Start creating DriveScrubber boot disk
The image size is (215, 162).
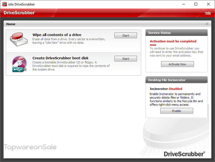(x=126, y=58)
